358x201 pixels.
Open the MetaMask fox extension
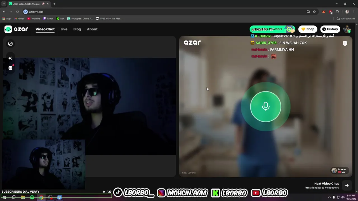coord(324,12)
